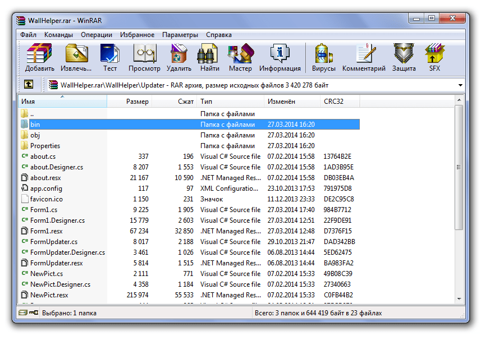Click the date 23.10.2013 17:53
Screen dimensions: 481x340
[x=291, y=189]
